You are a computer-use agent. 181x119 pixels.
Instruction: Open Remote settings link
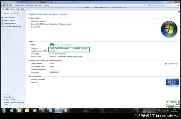point(9,21)
